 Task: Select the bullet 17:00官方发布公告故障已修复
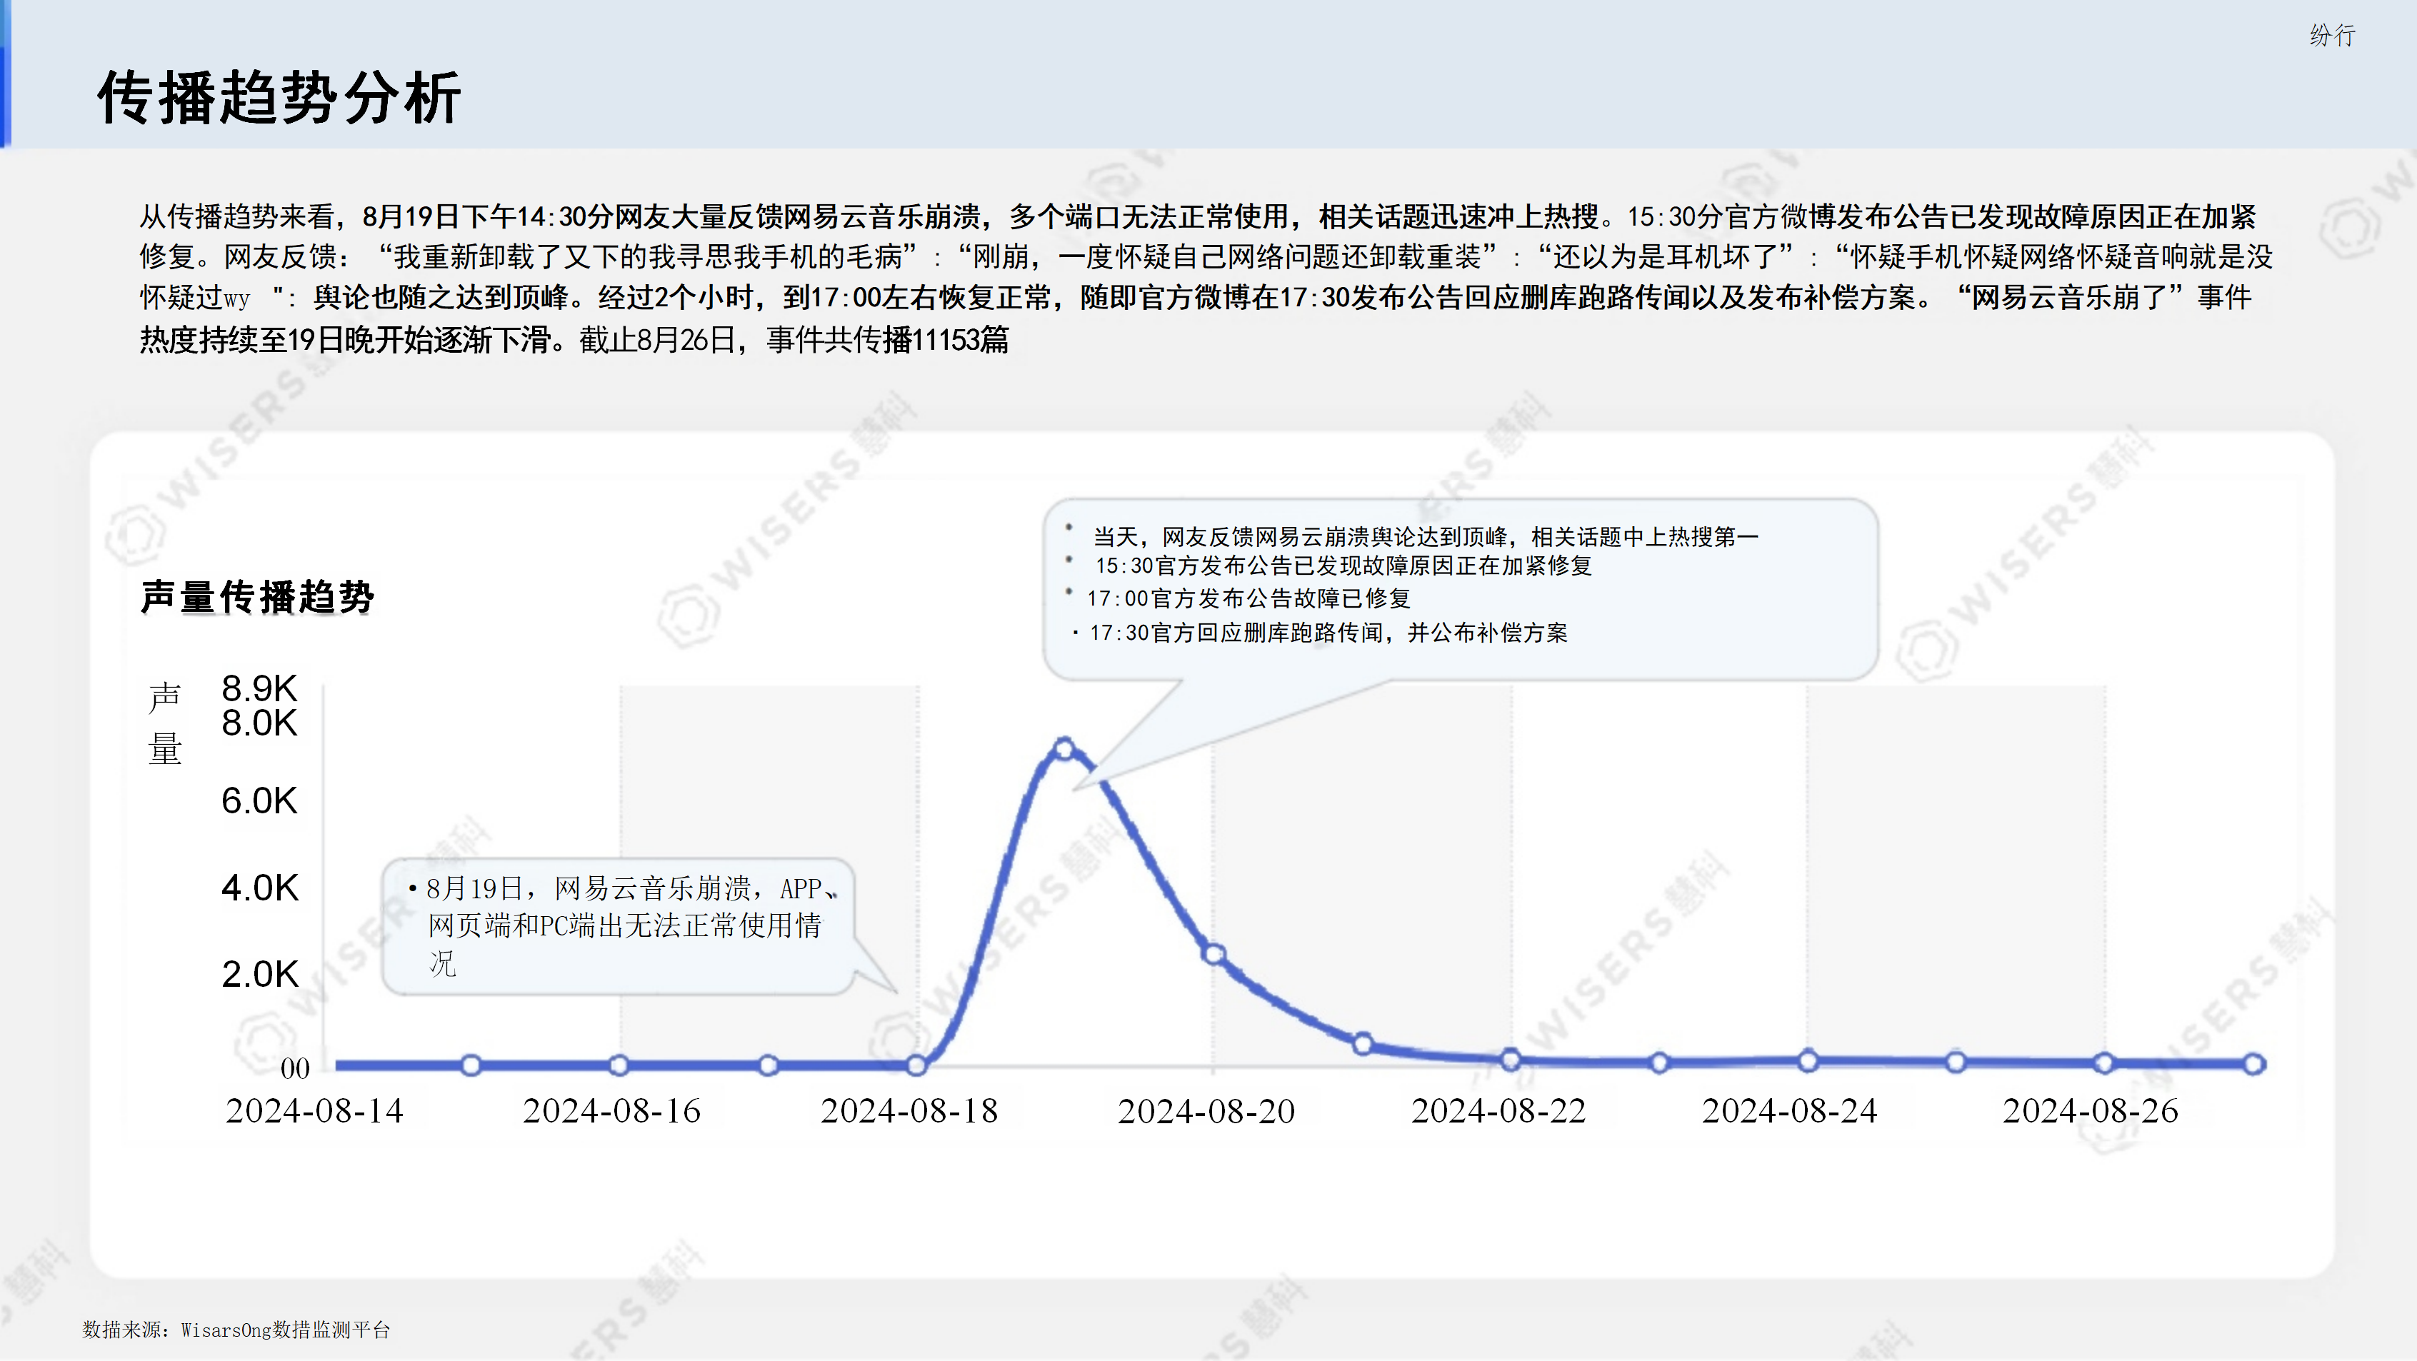point(1248,598)
